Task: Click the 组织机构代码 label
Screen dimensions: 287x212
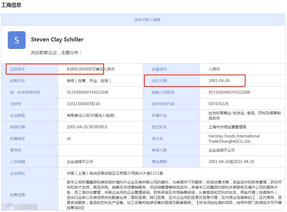Action: 163,104
